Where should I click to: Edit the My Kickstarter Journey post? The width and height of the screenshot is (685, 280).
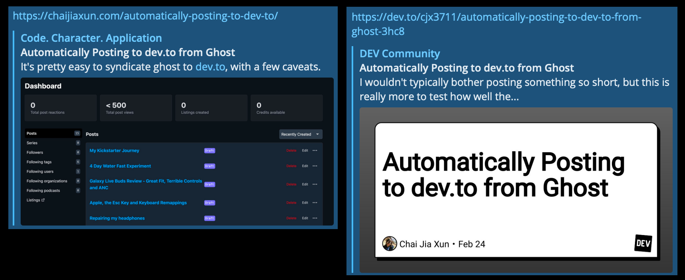305,151
